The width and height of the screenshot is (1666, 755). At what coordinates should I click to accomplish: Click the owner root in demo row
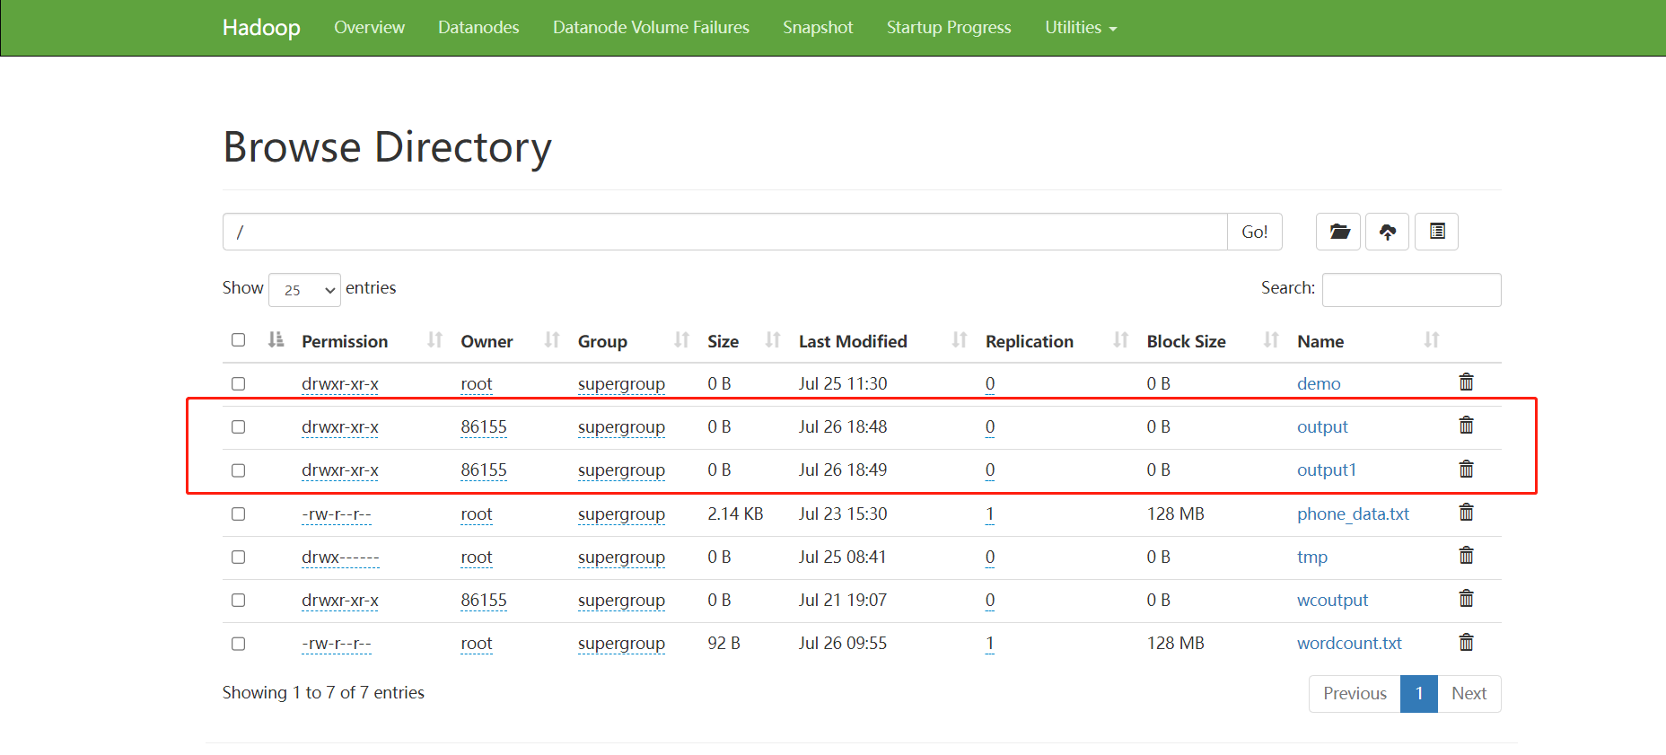477,383
